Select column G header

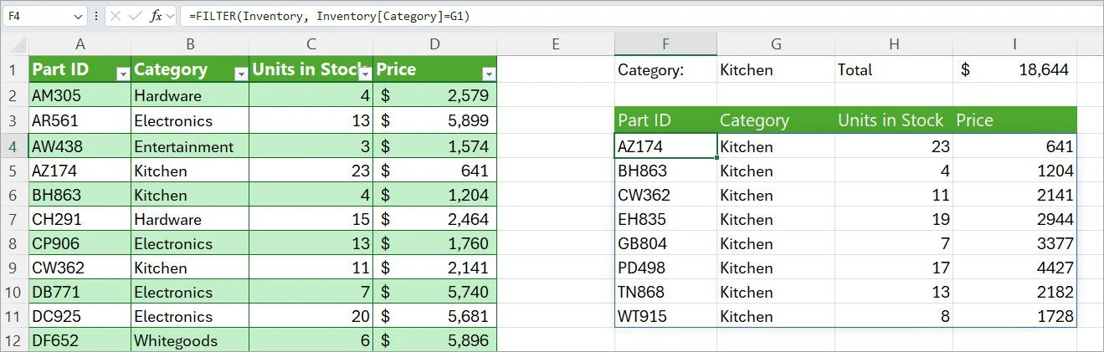point(776,45)
